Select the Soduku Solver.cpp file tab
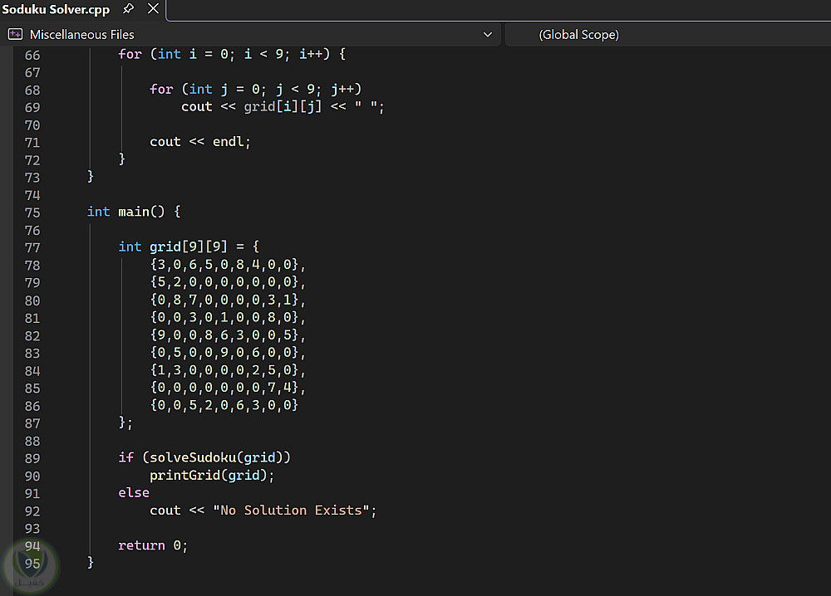Image resolution: width=831 pixels, height=596 pixels. pyautogui.click(x=56, y=9)
